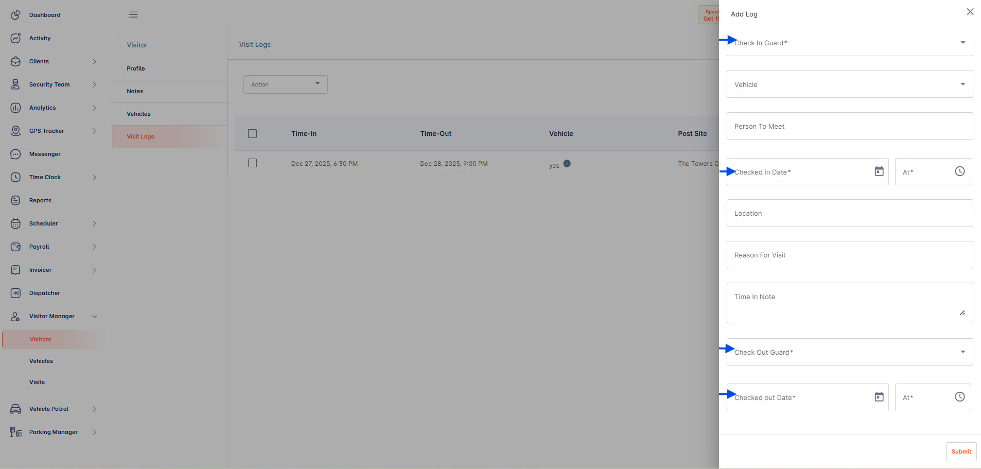Viewport: 981px width, 469px height.
Task: Click the Scheduler calendar icon
Action: (15, 223)
